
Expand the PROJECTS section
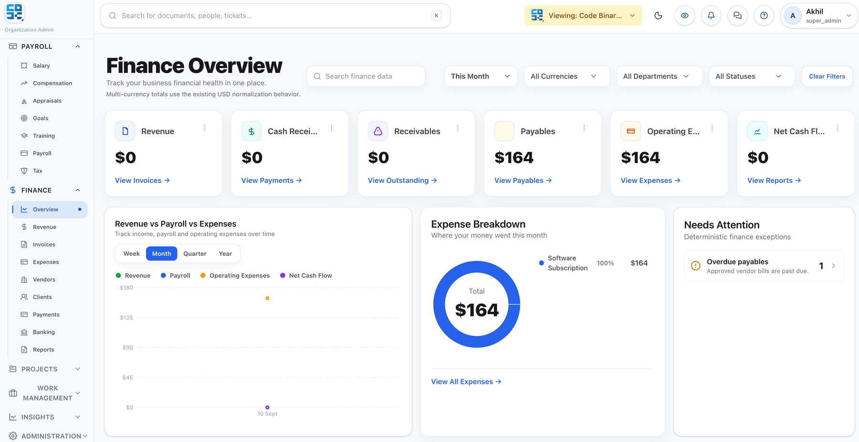tap(45, 369)
